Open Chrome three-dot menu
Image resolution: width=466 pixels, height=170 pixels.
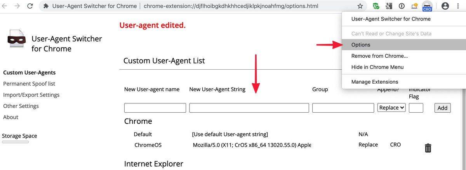[x=459, y=6]
